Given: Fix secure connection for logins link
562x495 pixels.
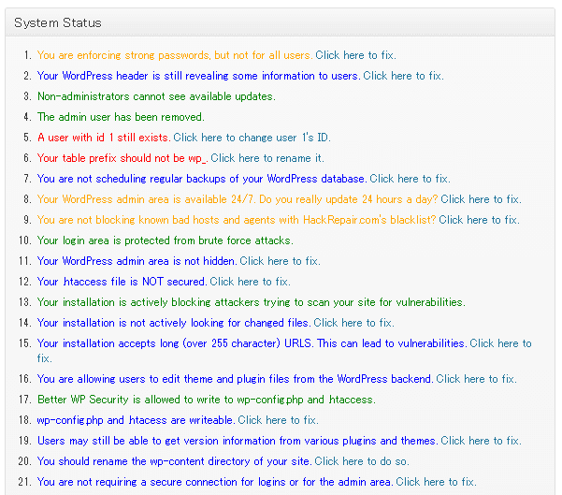Looking at the screenshot, I should pyautogui.click(x=436, y=482).
